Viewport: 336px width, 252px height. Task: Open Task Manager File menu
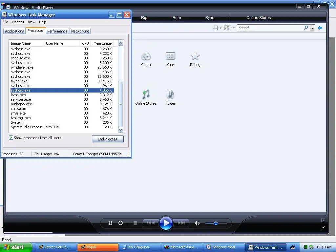click(x=5, y=22)
